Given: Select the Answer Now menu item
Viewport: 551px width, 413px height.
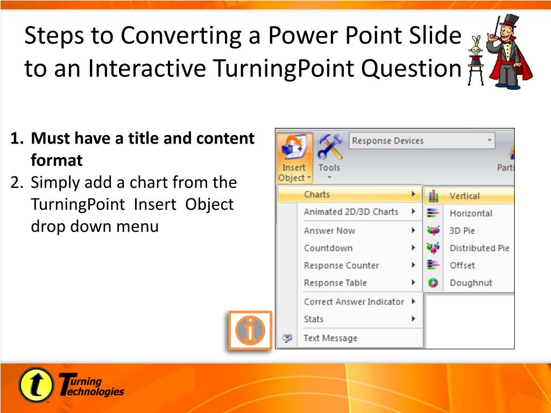Looking at the screenshot, I should coord(350,231).
